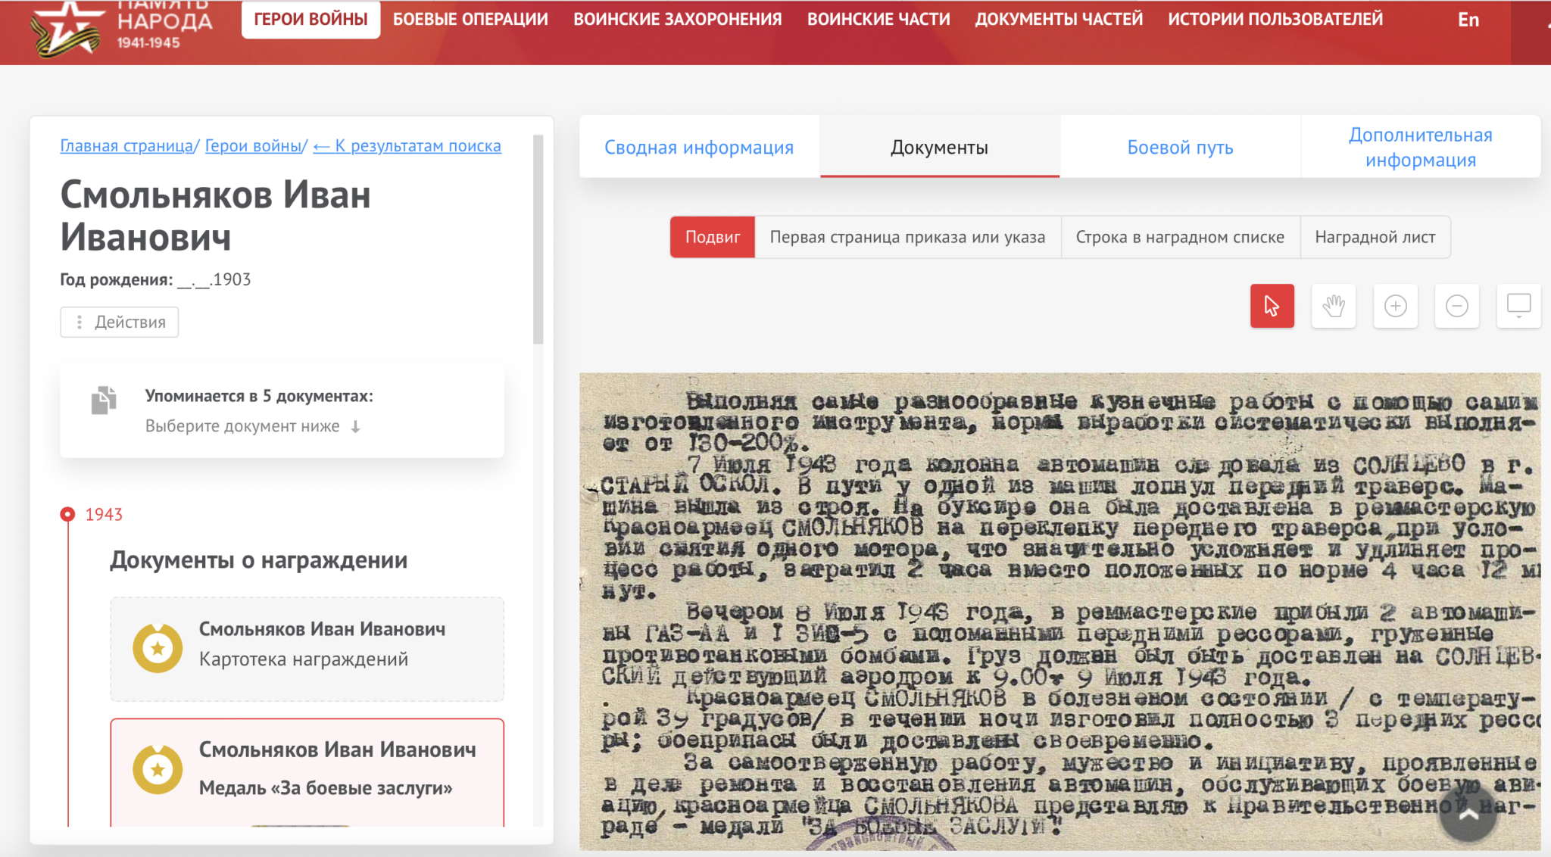This screenshot has height=857, width=1551.
Task: Toggle fullscreen document view icon
Action: pyautogui.click(x=1518, y=306)
